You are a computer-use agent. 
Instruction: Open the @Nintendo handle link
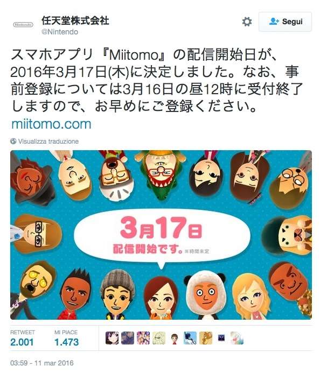pyautogui.click(x=60, y=32)
